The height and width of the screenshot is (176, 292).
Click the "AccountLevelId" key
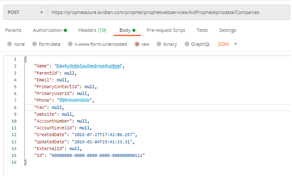click(x=54, y=128)
